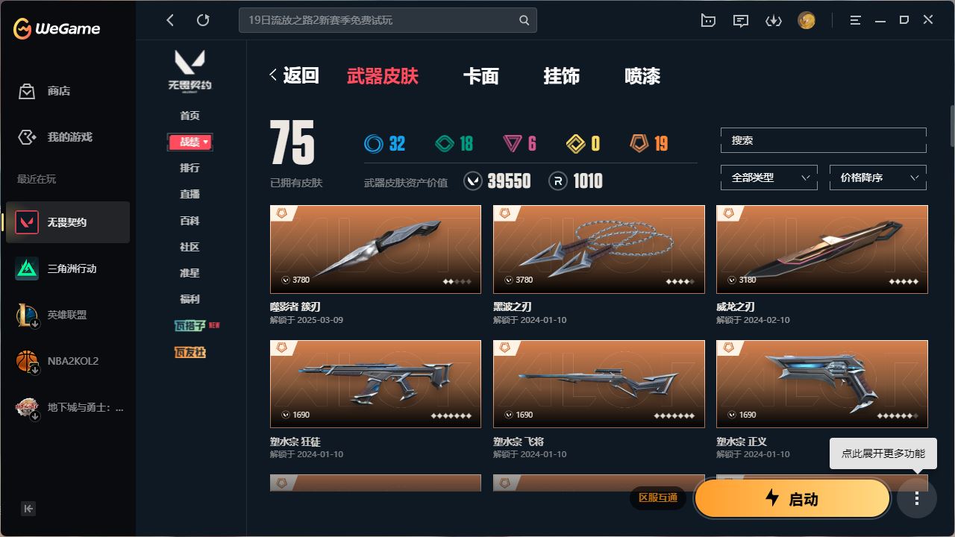Click the 返回 back link

tap(294, 75)
